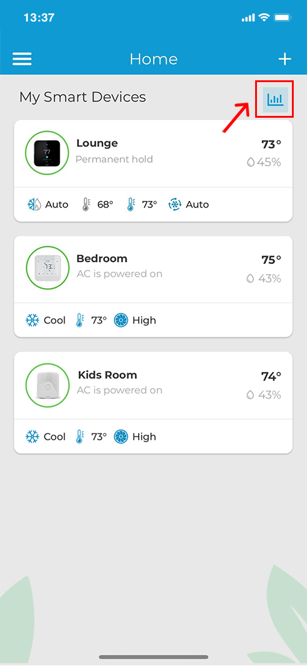
Task: Tap the Lounge fan Auto icon
Action: tap(175, 205)
